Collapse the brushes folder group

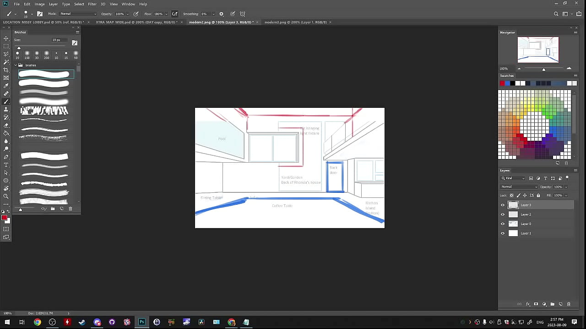pos(16,65)
